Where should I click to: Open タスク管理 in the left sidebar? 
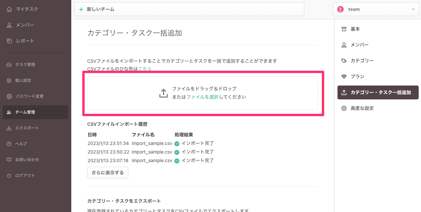tap(25, 65)
